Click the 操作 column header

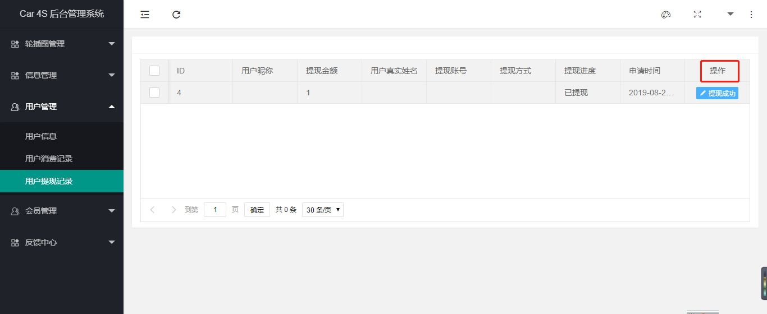pos(717,71)
